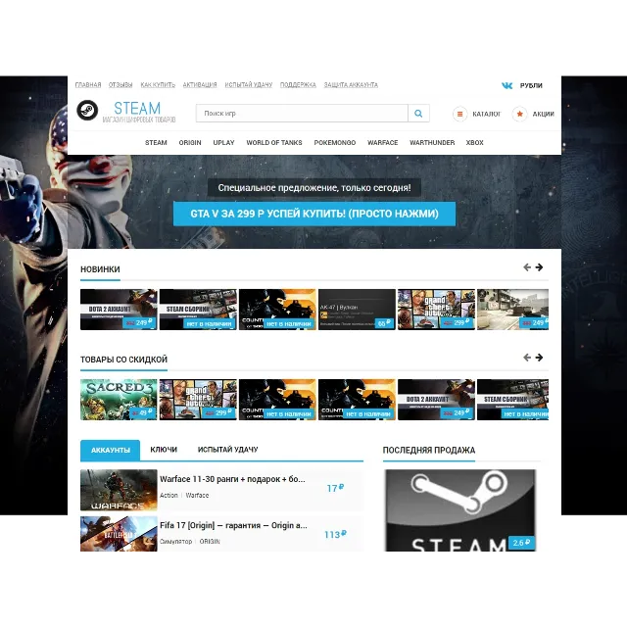627x627 pixels.
Task: Select POKEMONGO category
Action: 335,143
